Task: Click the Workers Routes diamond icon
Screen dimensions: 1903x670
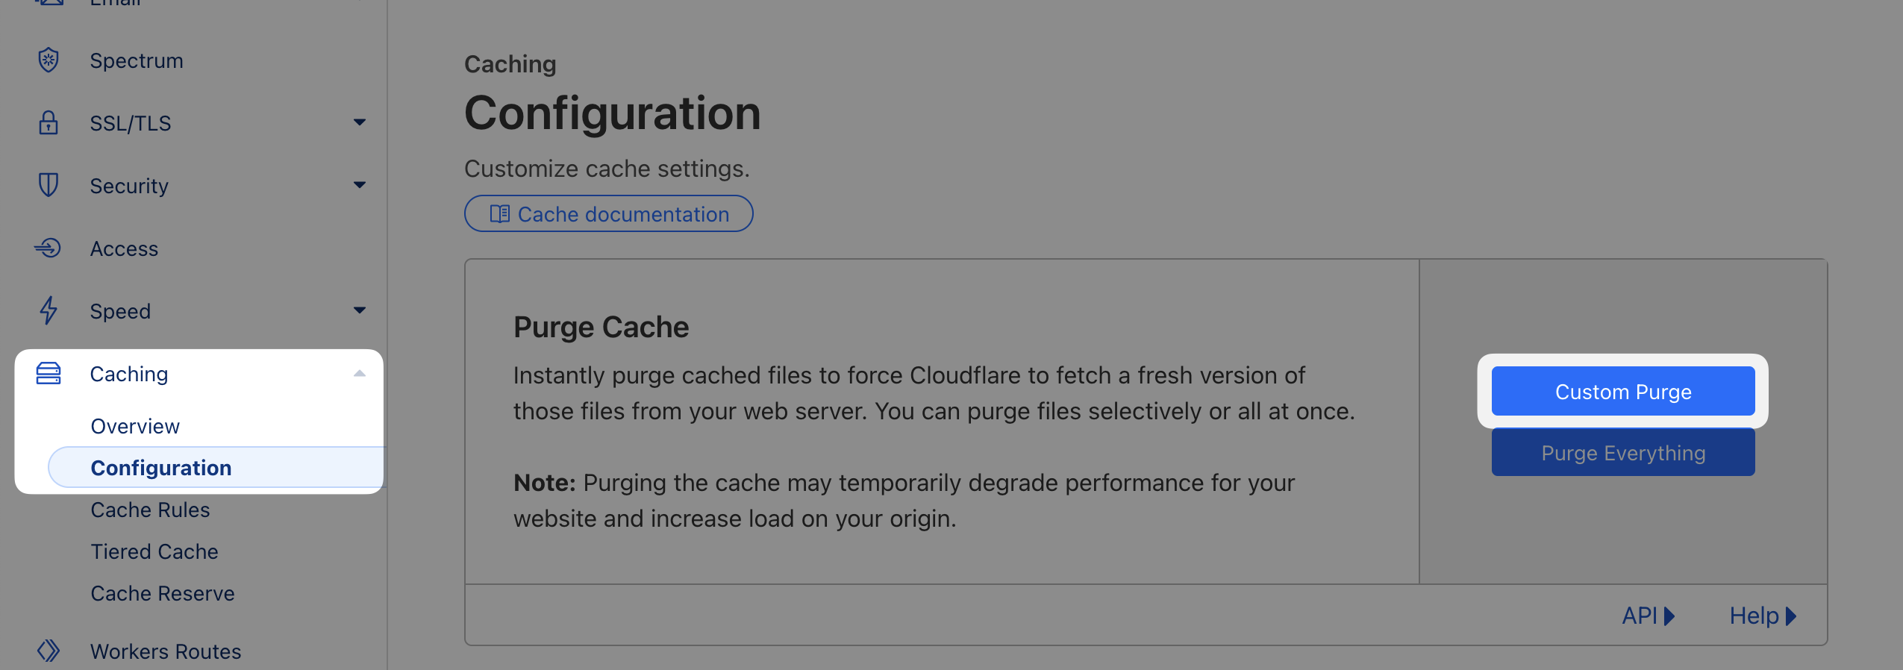Action: tap(49, 651)
